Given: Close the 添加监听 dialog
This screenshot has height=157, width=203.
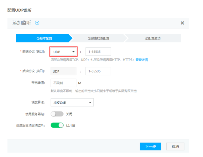Looking at the screenshot, I should tap(182, 23).
